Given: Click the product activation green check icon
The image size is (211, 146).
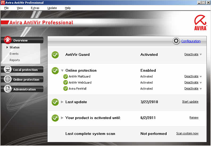Looking at the screenshot, I should [x=55, y=118].
